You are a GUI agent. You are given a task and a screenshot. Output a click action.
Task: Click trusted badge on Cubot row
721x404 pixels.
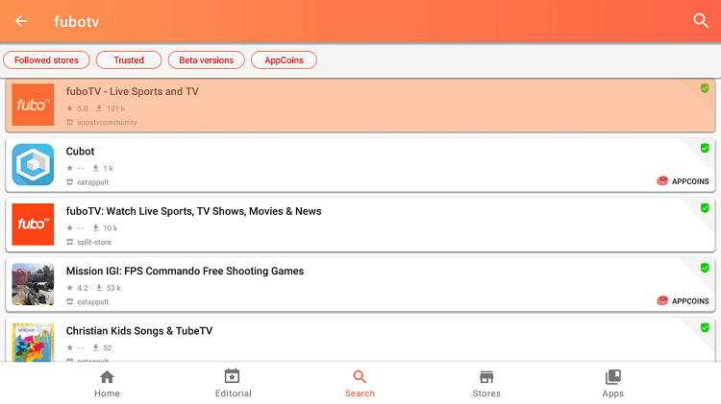tap(705, 148)
